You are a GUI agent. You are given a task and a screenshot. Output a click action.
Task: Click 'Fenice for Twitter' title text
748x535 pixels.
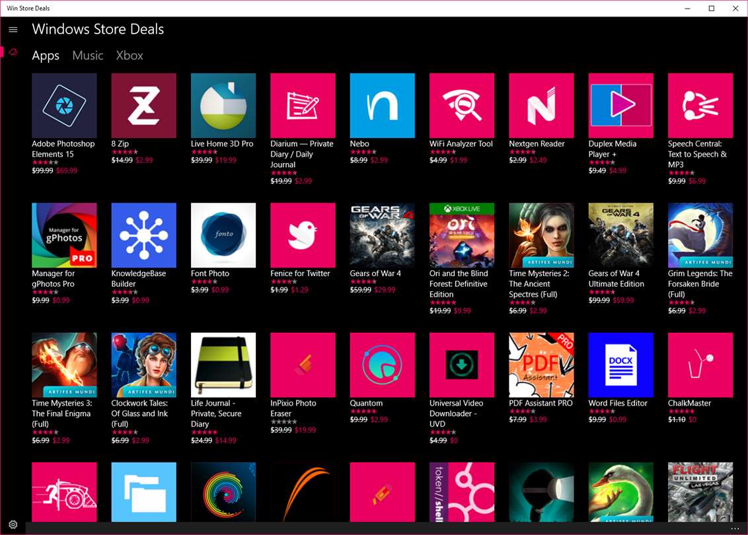click(x=300, y=273)
